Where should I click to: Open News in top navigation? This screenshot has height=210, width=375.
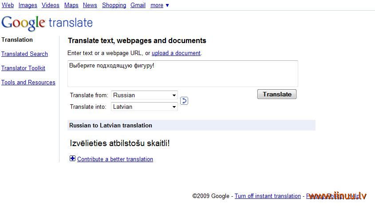tap(90, 5)
